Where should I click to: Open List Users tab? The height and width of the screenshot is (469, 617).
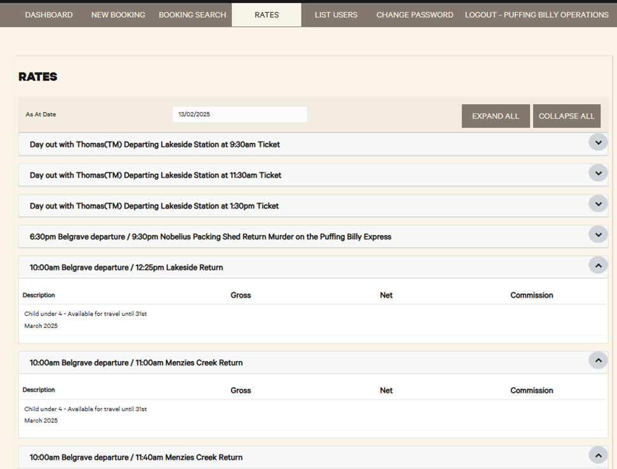(x=336, y=15)
